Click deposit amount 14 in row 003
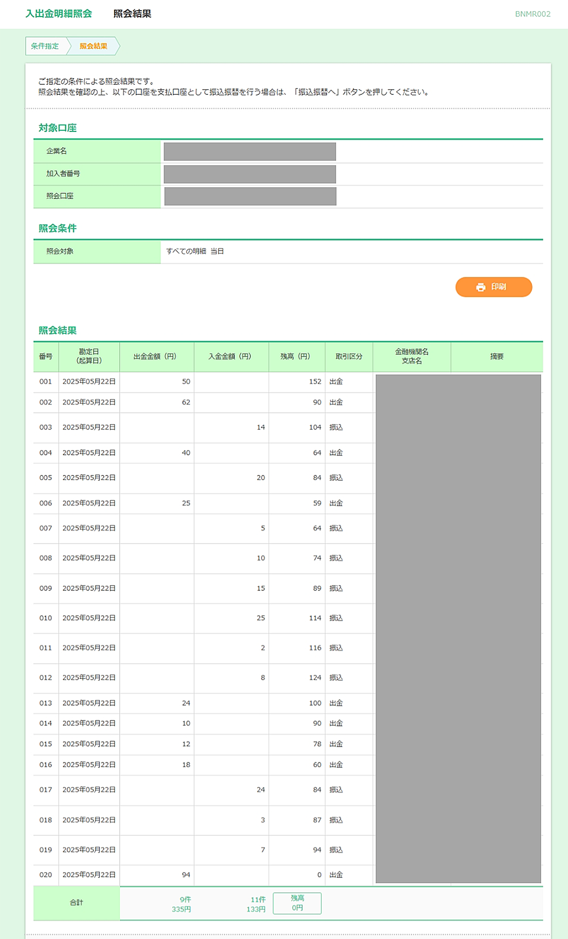 (261, 428)
